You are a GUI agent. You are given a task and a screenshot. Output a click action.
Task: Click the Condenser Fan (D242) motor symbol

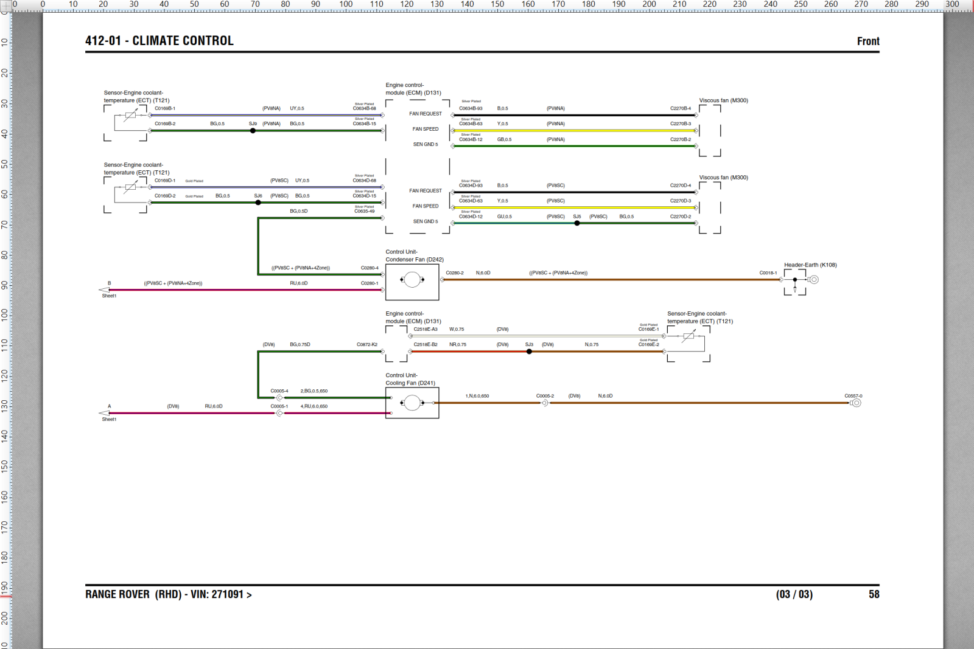(x=412, y=280)
